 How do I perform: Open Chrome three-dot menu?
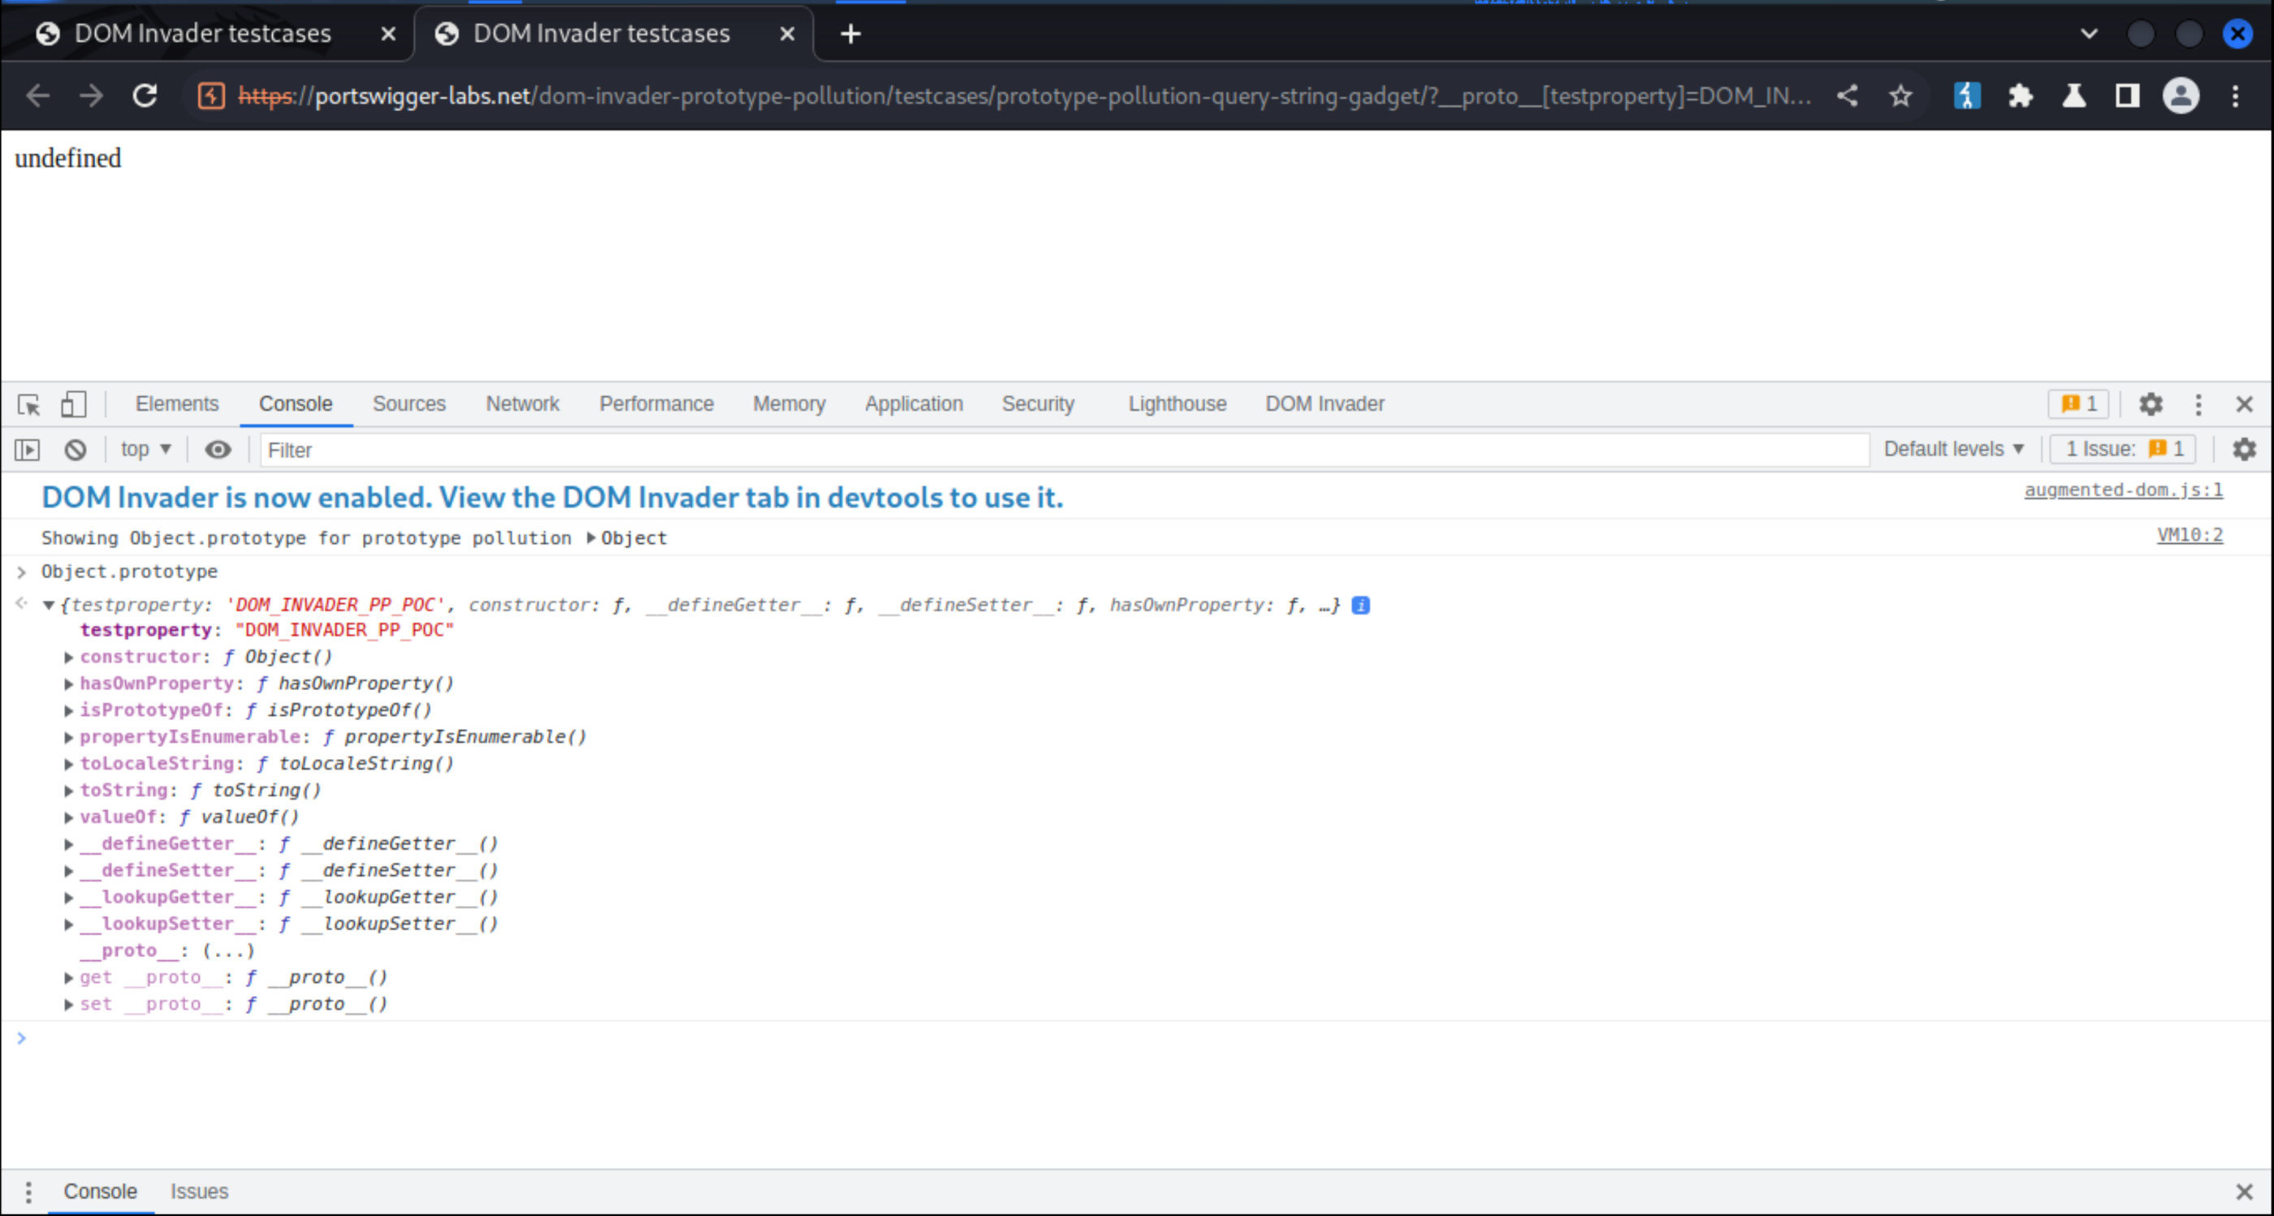click(x=2235, y=95)
